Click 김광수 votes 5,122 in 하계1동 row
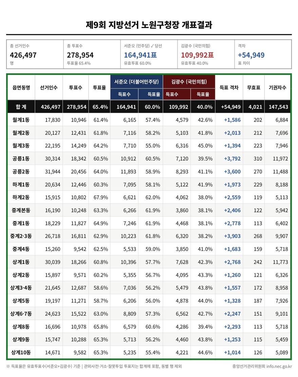 [x=182, y=185]
